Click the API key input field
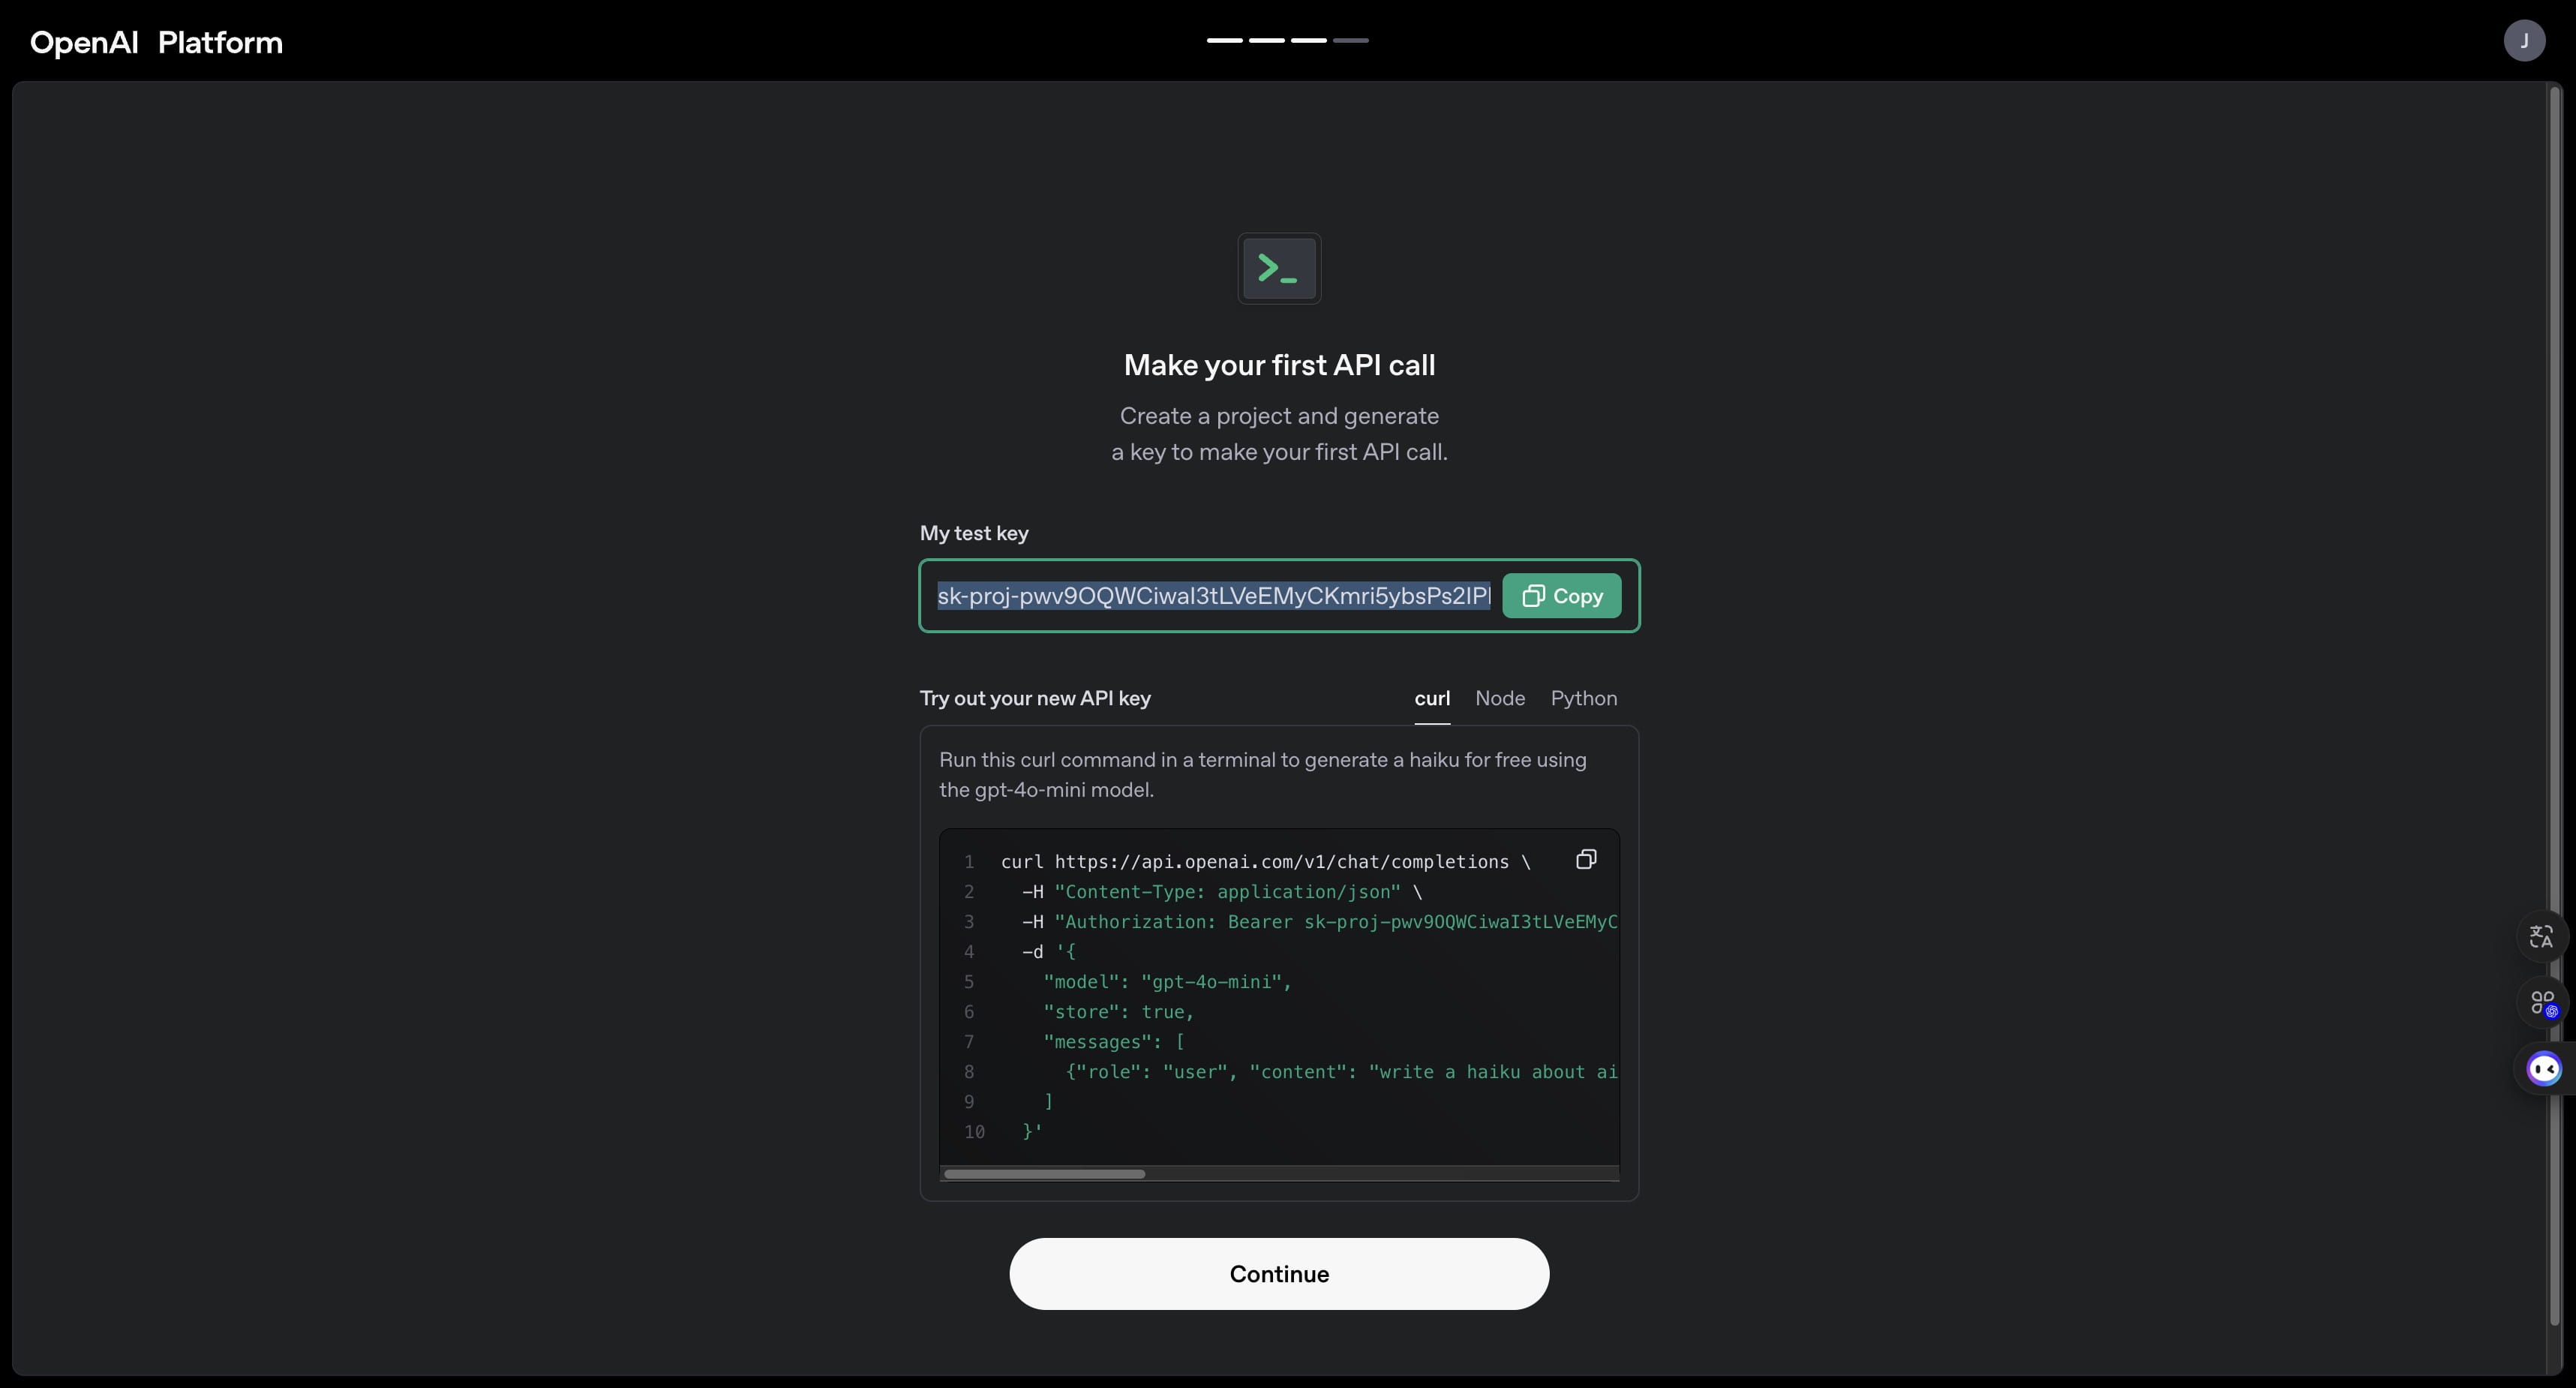Screen dimensions: 2576x1388 (x=1213, y=596)
